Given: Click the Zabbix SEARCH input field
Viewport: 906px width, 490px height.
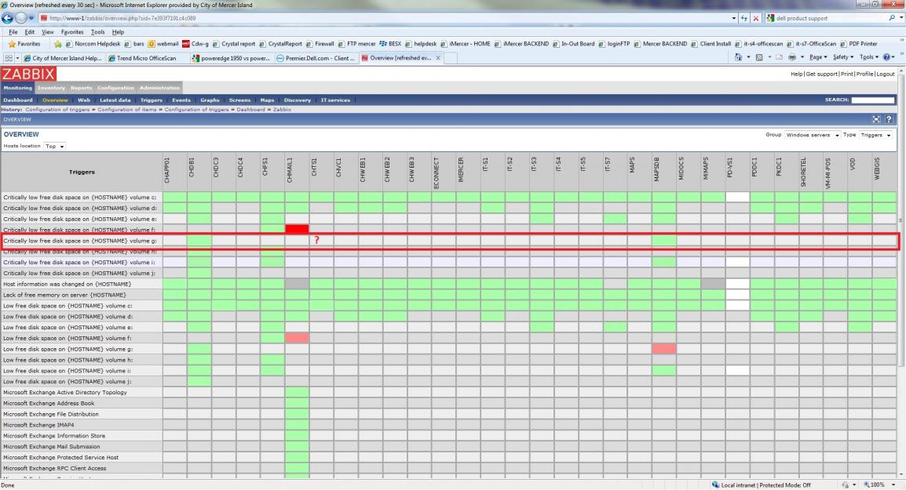Looking at the screenshot, I should click(x=872, y=100).
